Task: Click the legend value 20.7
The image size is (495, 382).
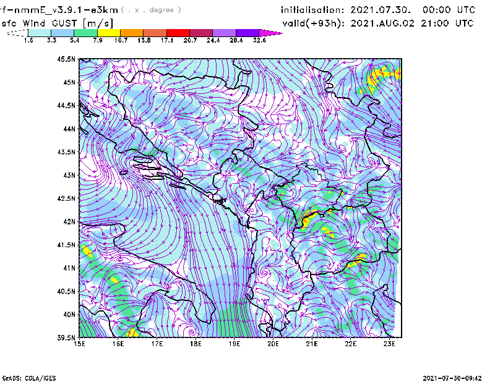Action: tap(190, 40)
